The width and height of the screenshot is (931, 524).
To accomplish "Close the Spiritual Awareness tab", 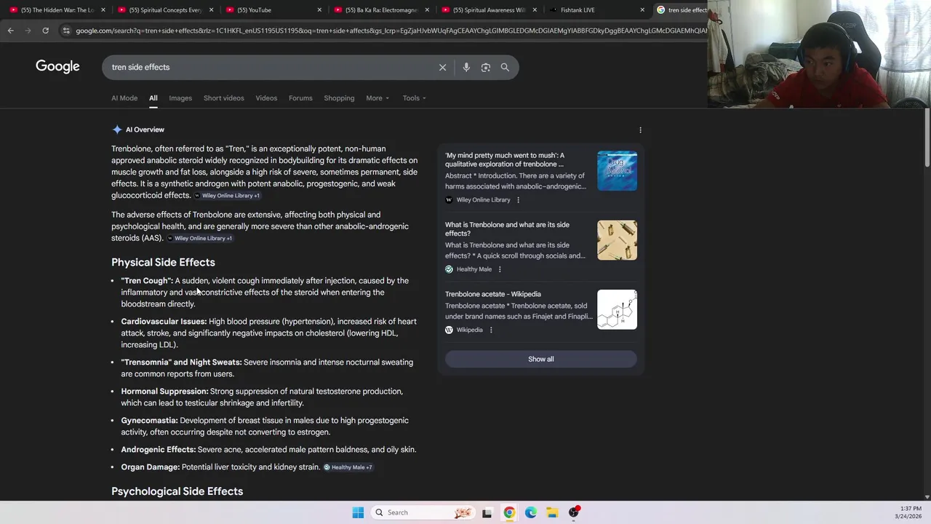I will pos(535,10).
